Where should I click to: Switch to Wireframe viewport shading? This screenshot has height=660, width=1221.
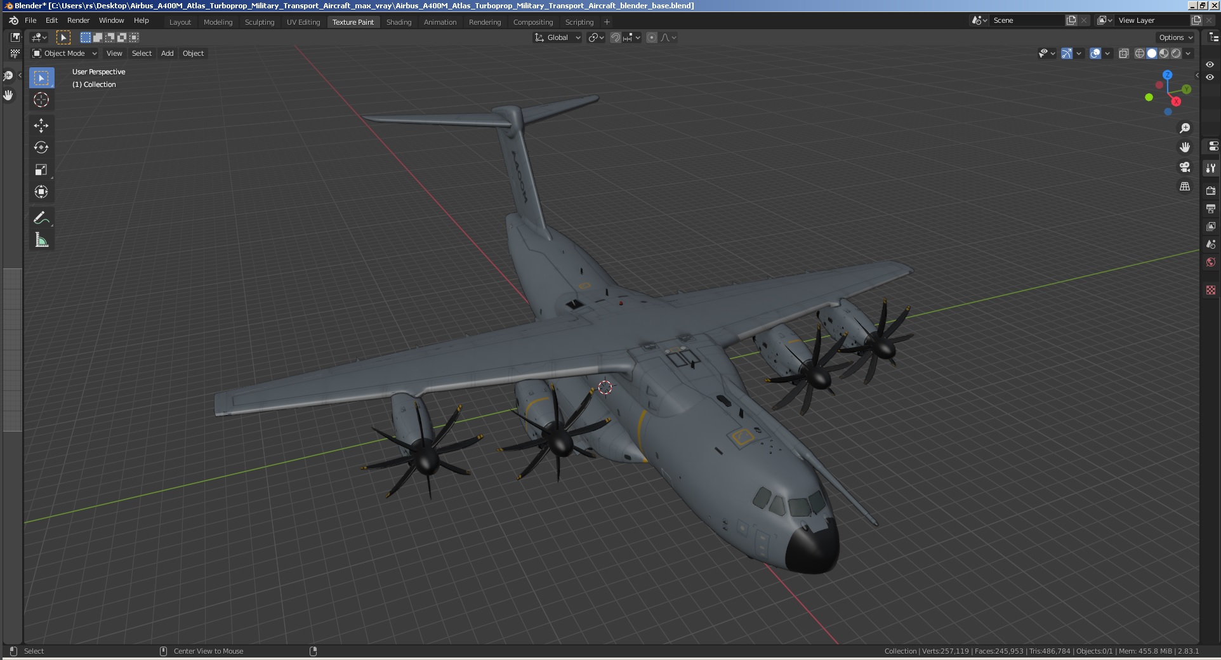(1140, 53)
